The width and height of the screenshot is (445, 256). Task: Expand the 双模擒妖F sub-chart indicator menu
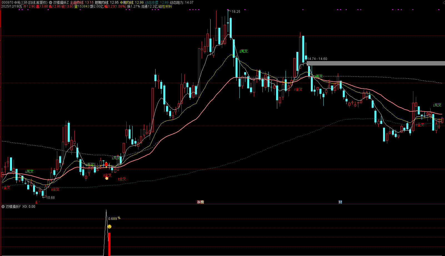tap(3, 207)
